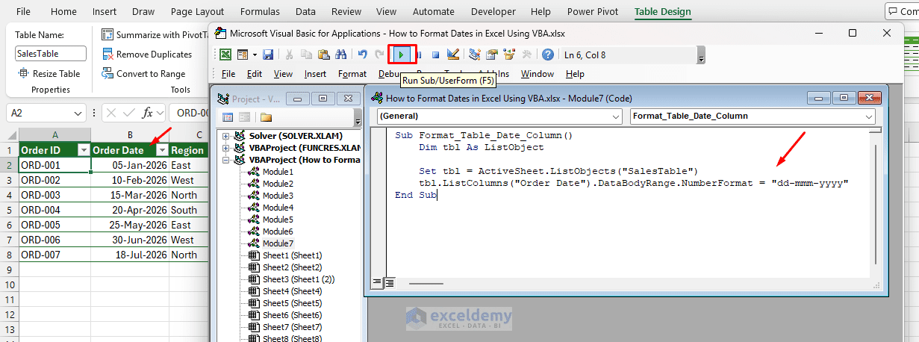Click Convert to Range button

[x=143, y=74]
